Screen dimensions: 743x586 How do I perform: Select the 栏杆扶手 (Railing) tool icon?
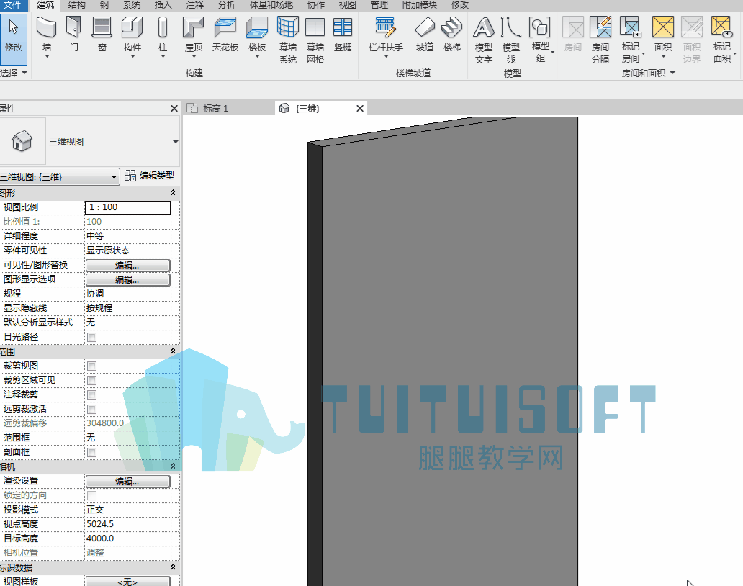tap(386, 27)
